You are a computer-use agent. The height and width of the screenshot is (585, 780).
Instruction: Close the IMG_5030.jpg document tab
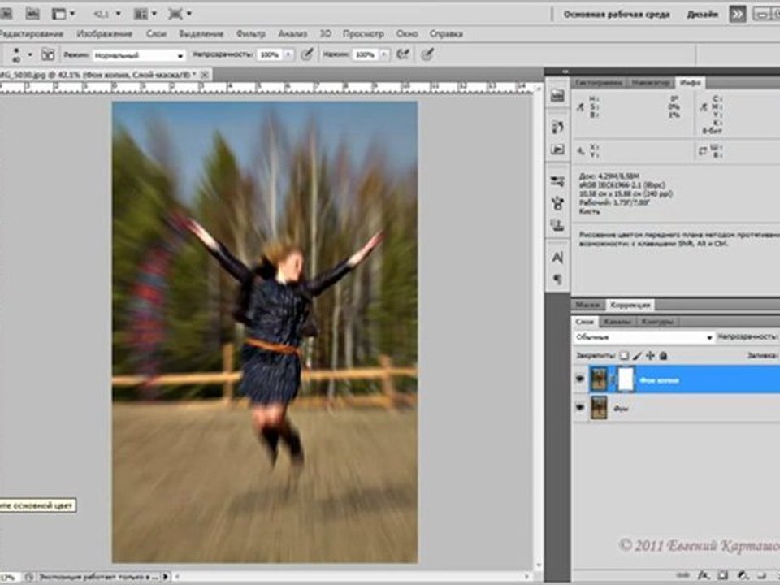tap(205, 75)
